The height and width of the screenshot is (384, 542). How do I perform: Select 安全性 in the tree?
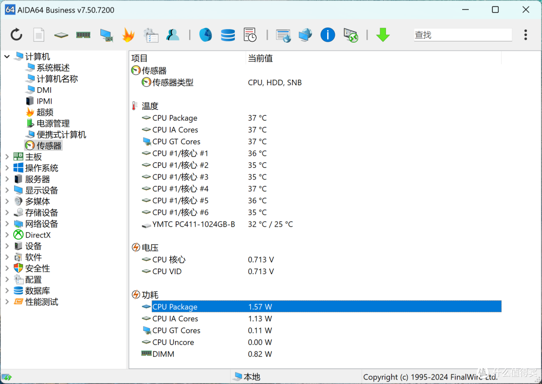pyautogui.click(x=37, y=268)
